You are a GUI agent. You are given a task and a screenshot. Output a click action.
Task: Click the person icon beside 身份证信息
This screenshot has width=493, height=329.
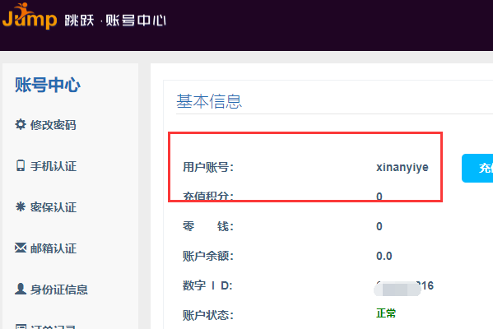tap(21, 289)
